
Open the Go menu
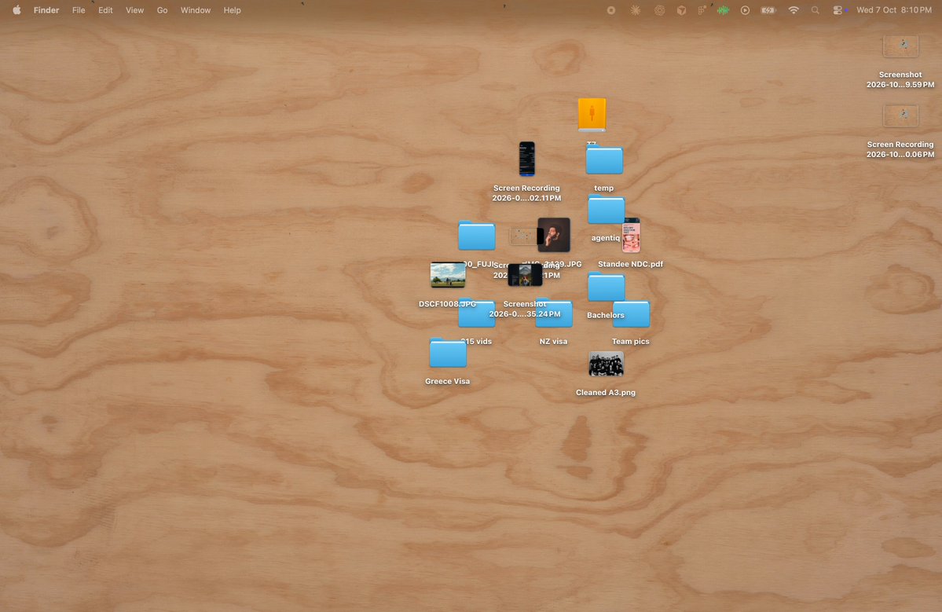point(162,10)
